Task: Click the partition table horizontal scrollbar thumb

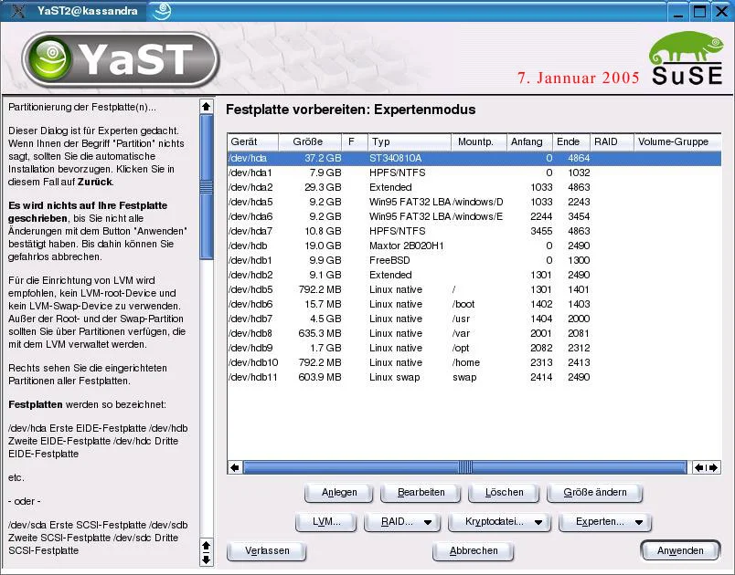Action: tap(465, 467)
